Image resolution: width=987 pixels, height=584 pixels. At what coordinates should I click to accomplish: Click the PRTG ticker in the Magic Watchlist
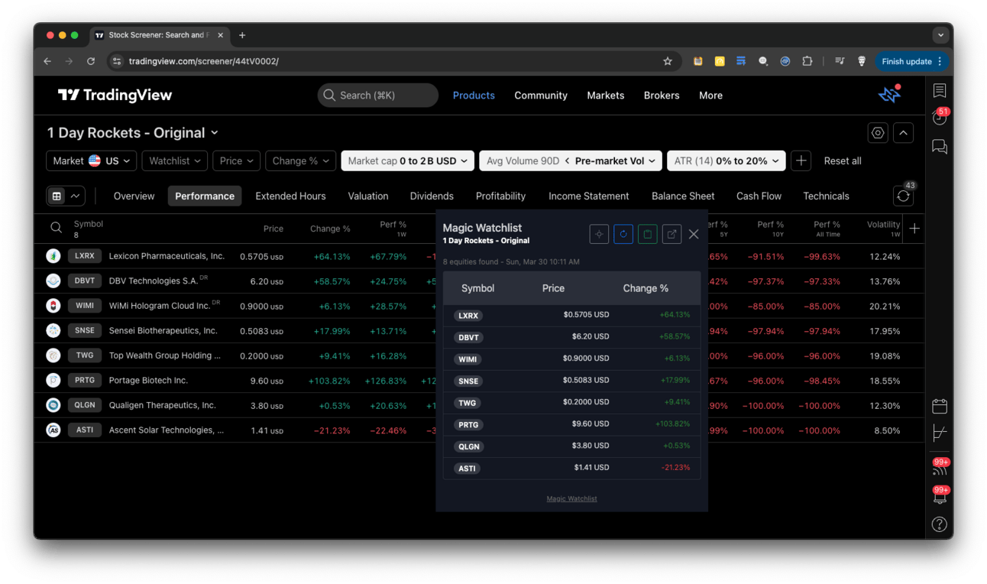468,424
